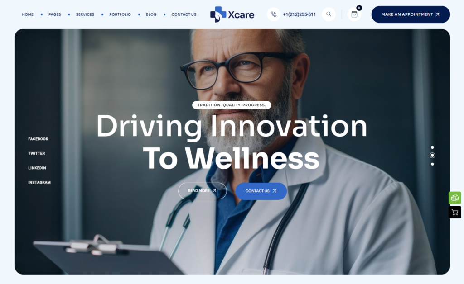Select the active middle slider dot
464x284 pixels.
click(432, 155)
